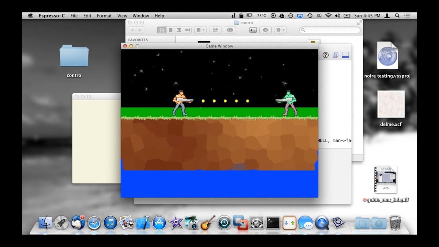This screenshot has height=247, width=439.
Task: Select the contro folder on desktop
Action: (74, 57)
